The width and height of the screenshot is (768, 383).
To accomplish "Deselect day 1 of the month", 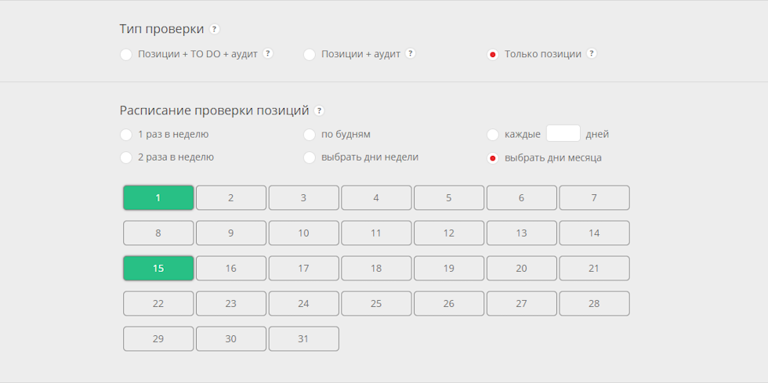I will point(158,198).
